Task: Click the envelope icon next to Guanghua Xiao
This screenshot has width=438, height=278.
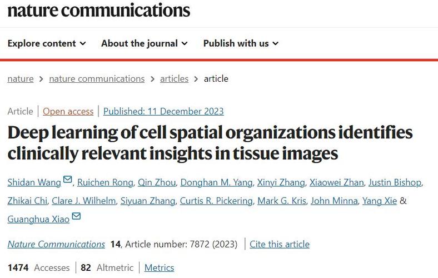Action: click(x=76, y=216)
